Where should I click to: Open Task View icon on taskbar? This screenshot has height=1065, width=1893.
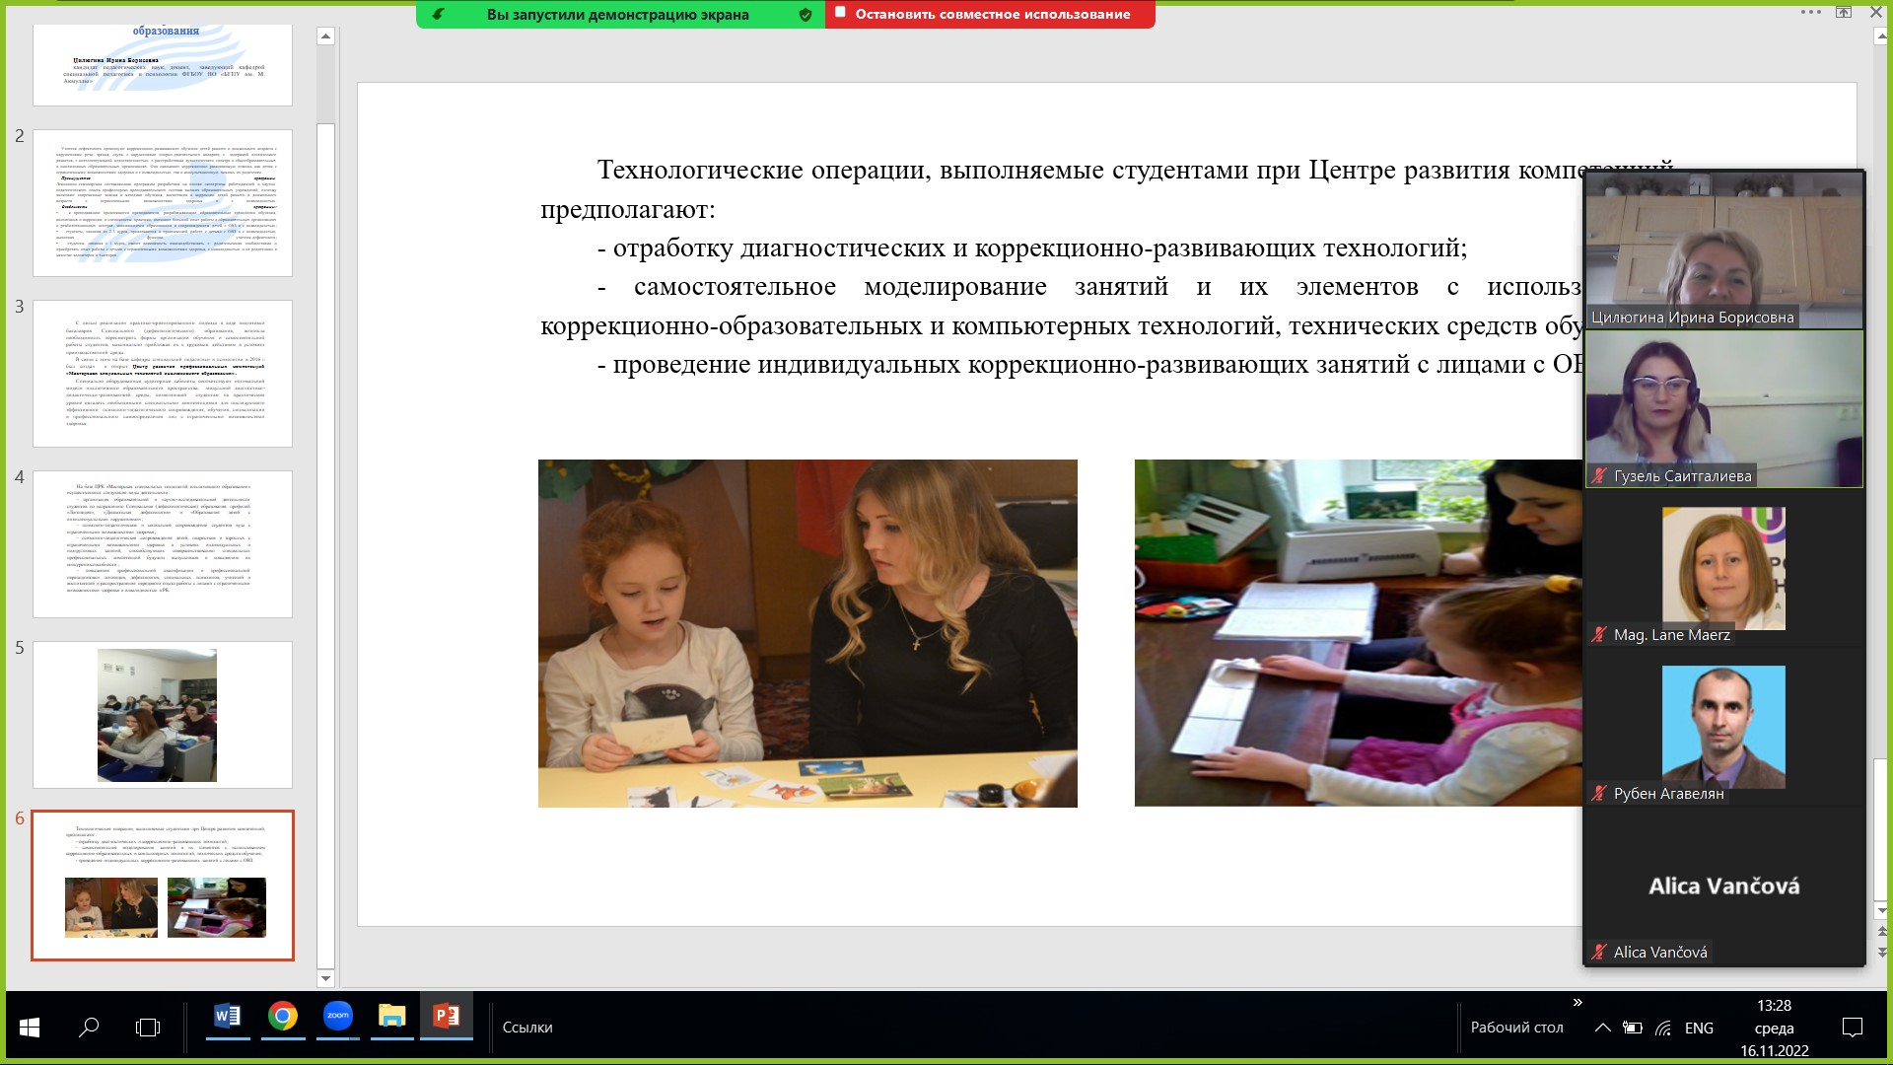click(x=148, y=1028)
